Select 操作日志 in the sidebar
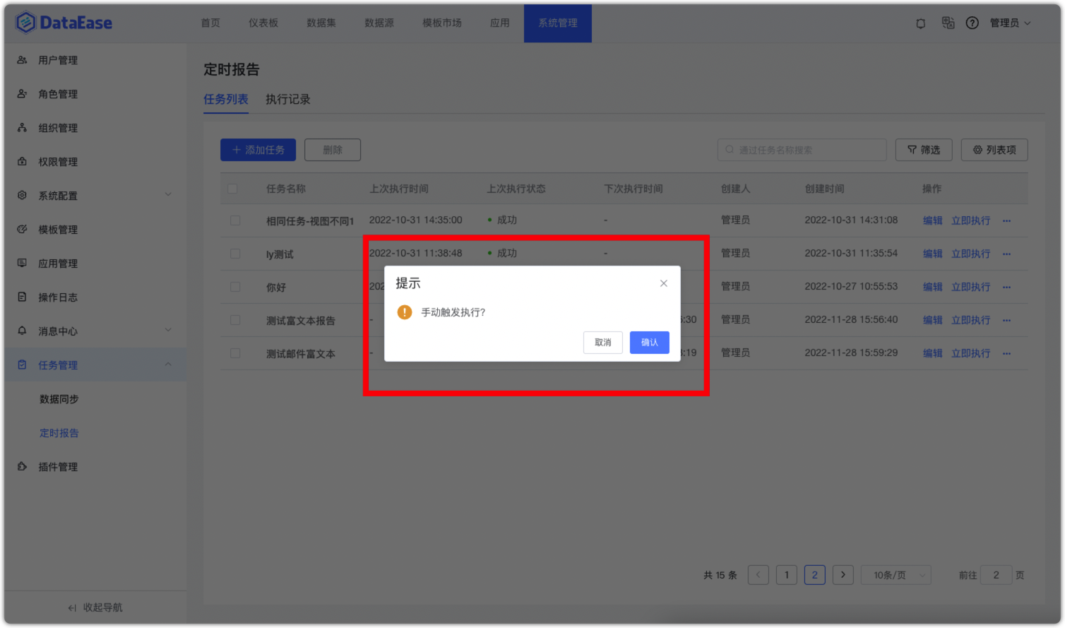This screenshot has height=628, width=1065. click(x=58, y=297)
